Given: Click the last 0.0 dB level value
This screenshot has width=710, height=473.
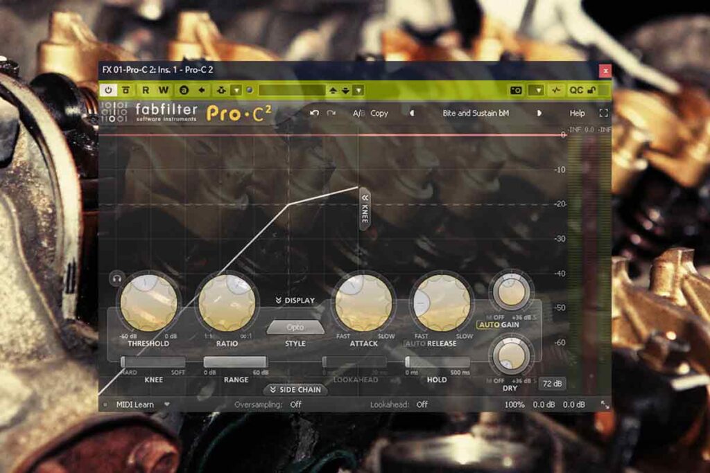Looking at the screenshot, I should click(x=573, y=404).
